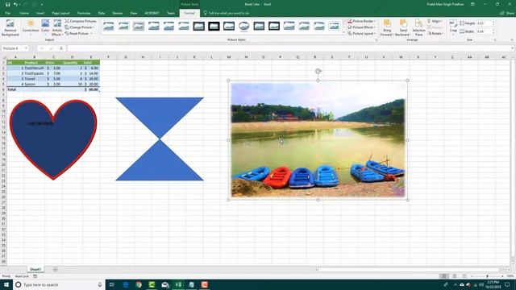Apply the thick black frame picture style
Viewport: 516px width, 290px height.
coord(214,26)
